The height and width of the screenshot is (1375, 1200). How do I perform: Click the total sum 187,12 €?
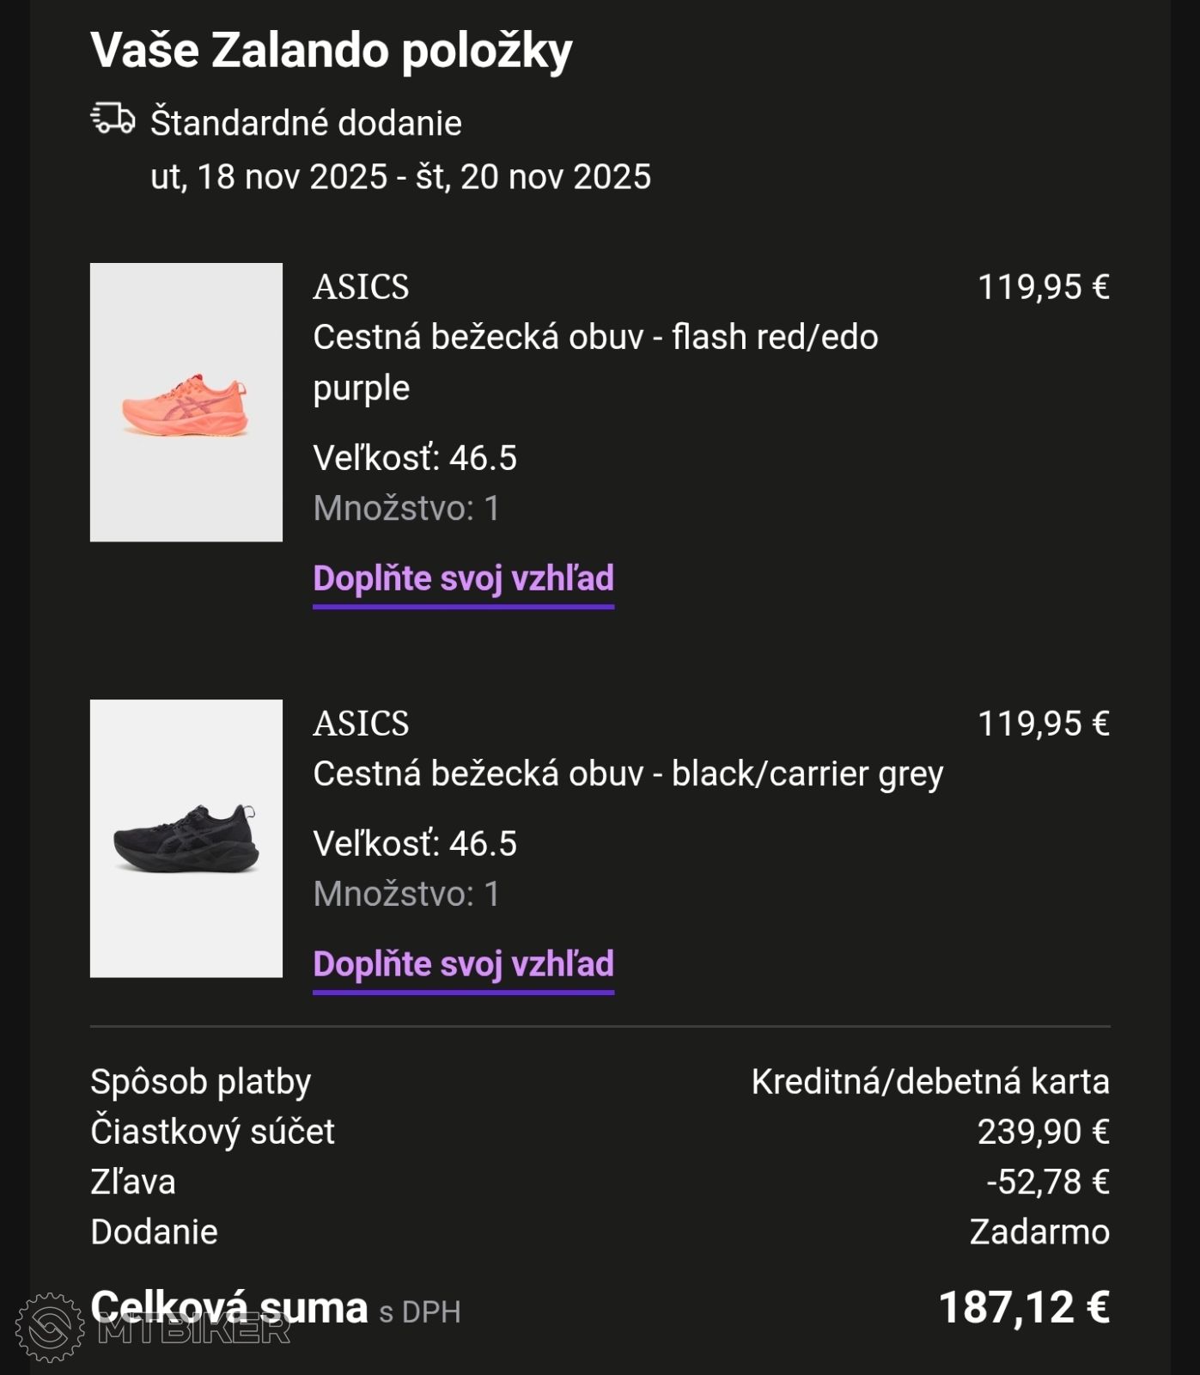pos(1023,1308)
